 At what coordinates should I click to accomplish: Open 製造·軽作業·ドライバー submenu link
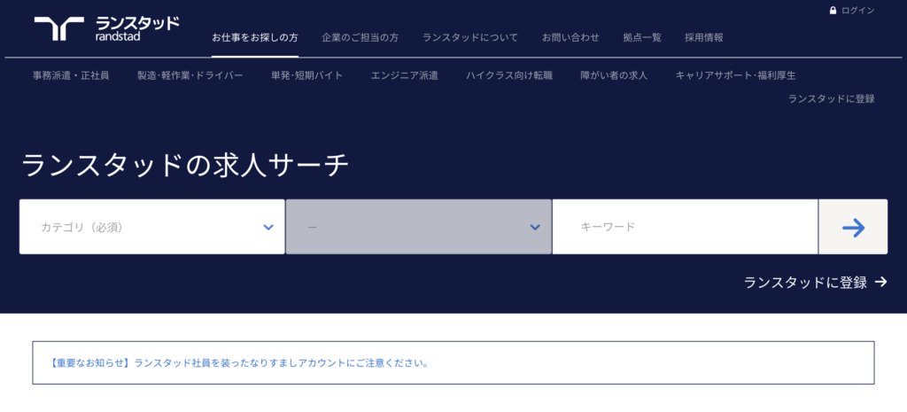pos(190,75)
